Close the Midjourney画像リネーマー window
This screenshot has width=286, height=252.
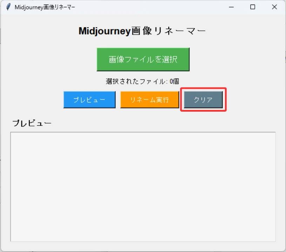[274, 7]
